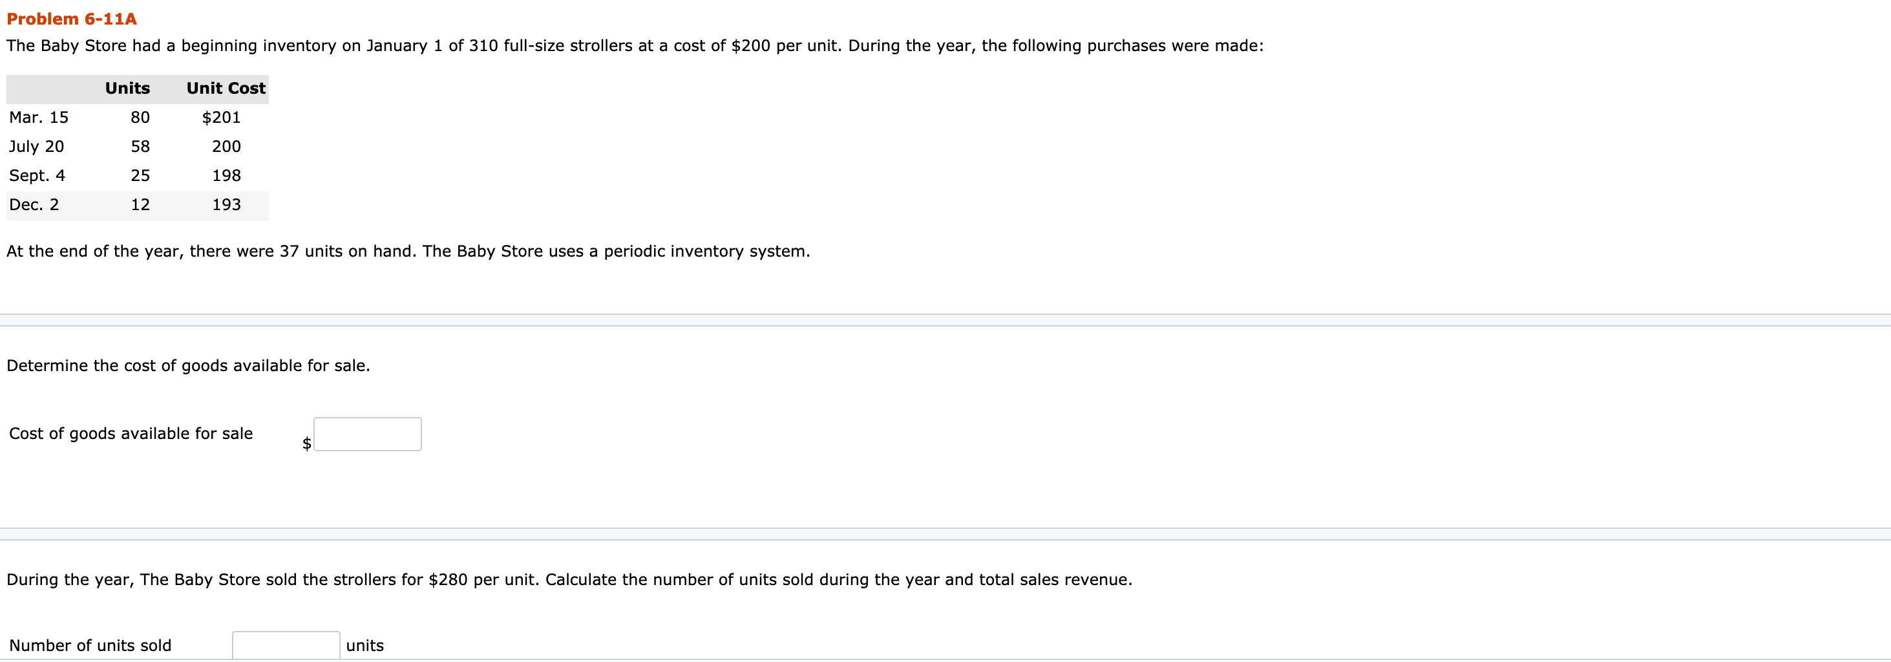The image size is (1891, 662).
Task: Click the Number of units sold input box
Action: pyautogui.click(x=286, y=645)
